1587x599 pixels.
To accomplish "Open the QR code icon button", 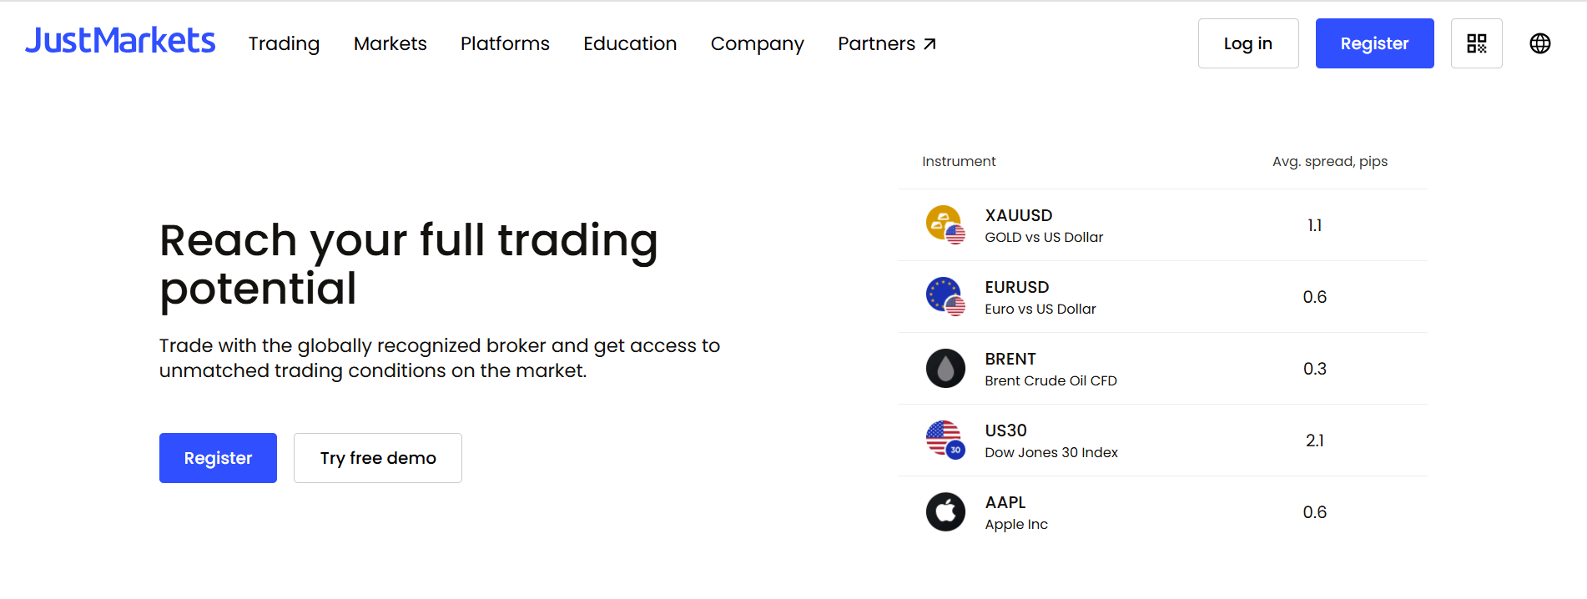I will tap(1476, 43).
